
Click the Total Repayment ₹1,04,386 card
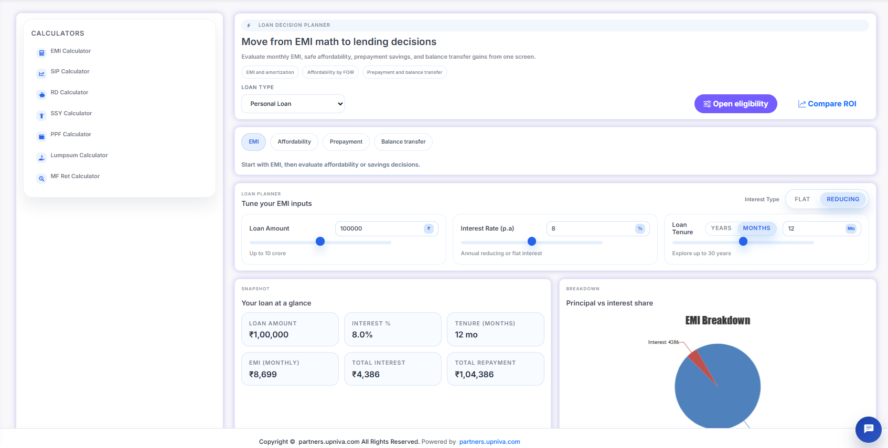click(496, 369)
